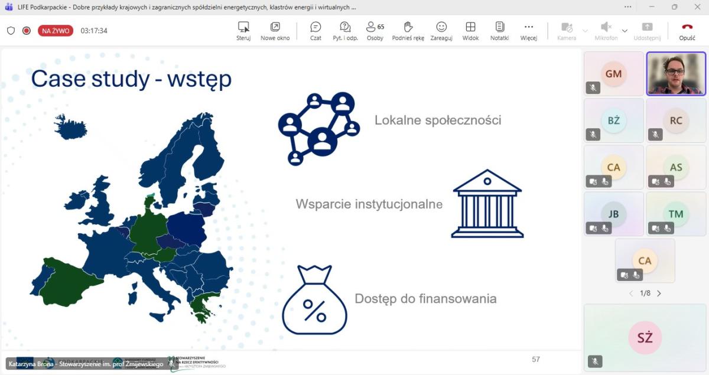Image resolution: width=709 pixels, height=375 pixels.
Task: Leave meeting with Opuść button
Action: point(687,31)
